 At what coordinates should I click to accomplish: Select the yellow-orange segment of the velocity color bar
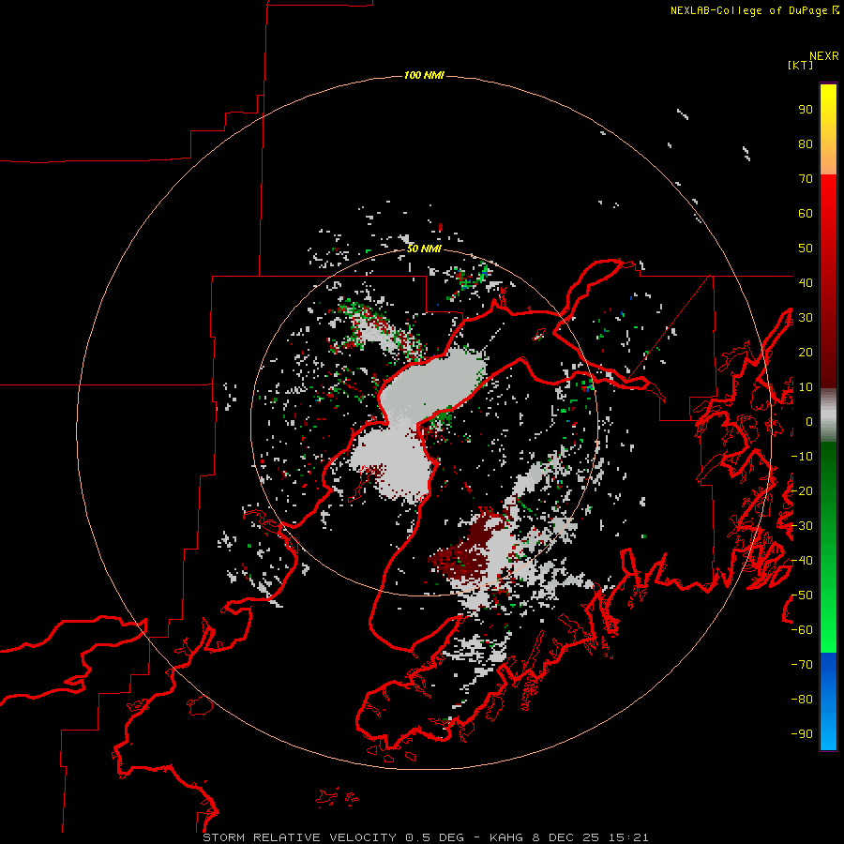[x=828, y=129]
